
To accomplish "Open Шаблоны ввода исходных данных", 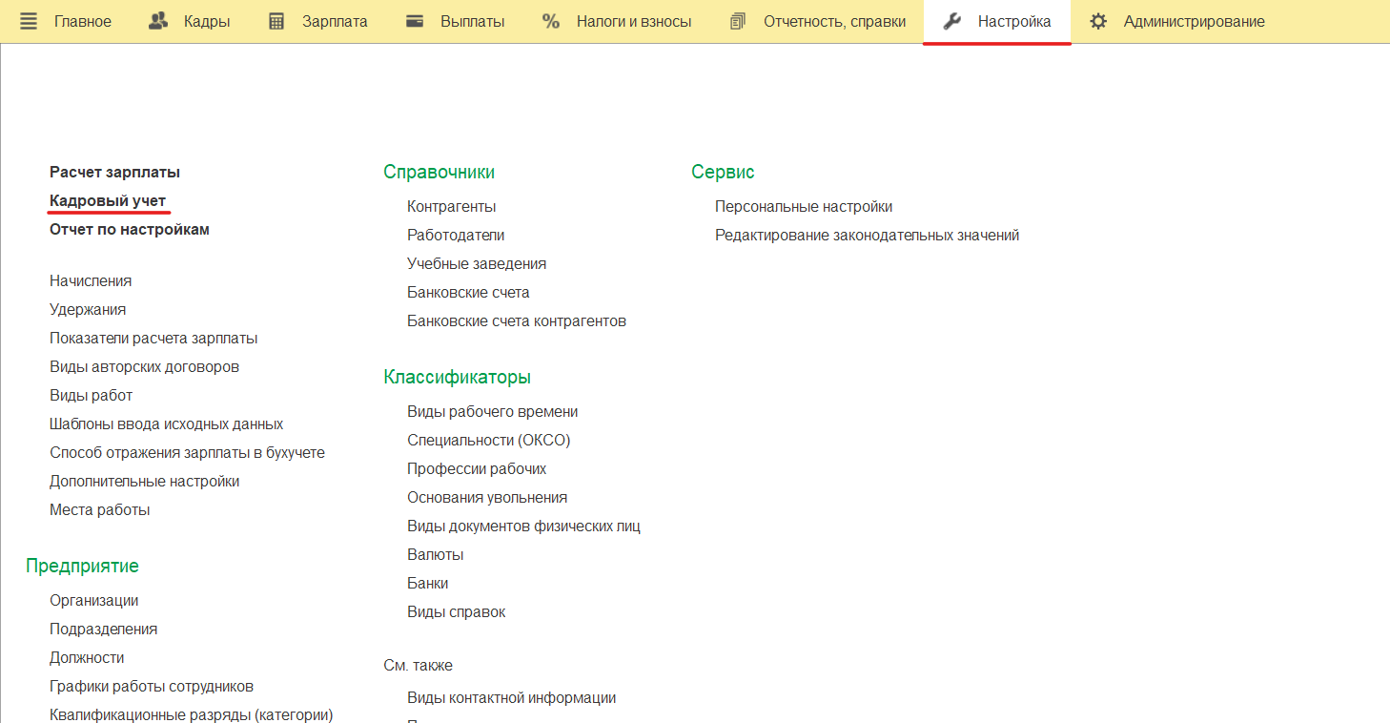I will (x=167, y=424).
